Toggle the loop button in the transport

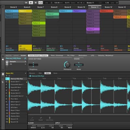pos(41,3)
